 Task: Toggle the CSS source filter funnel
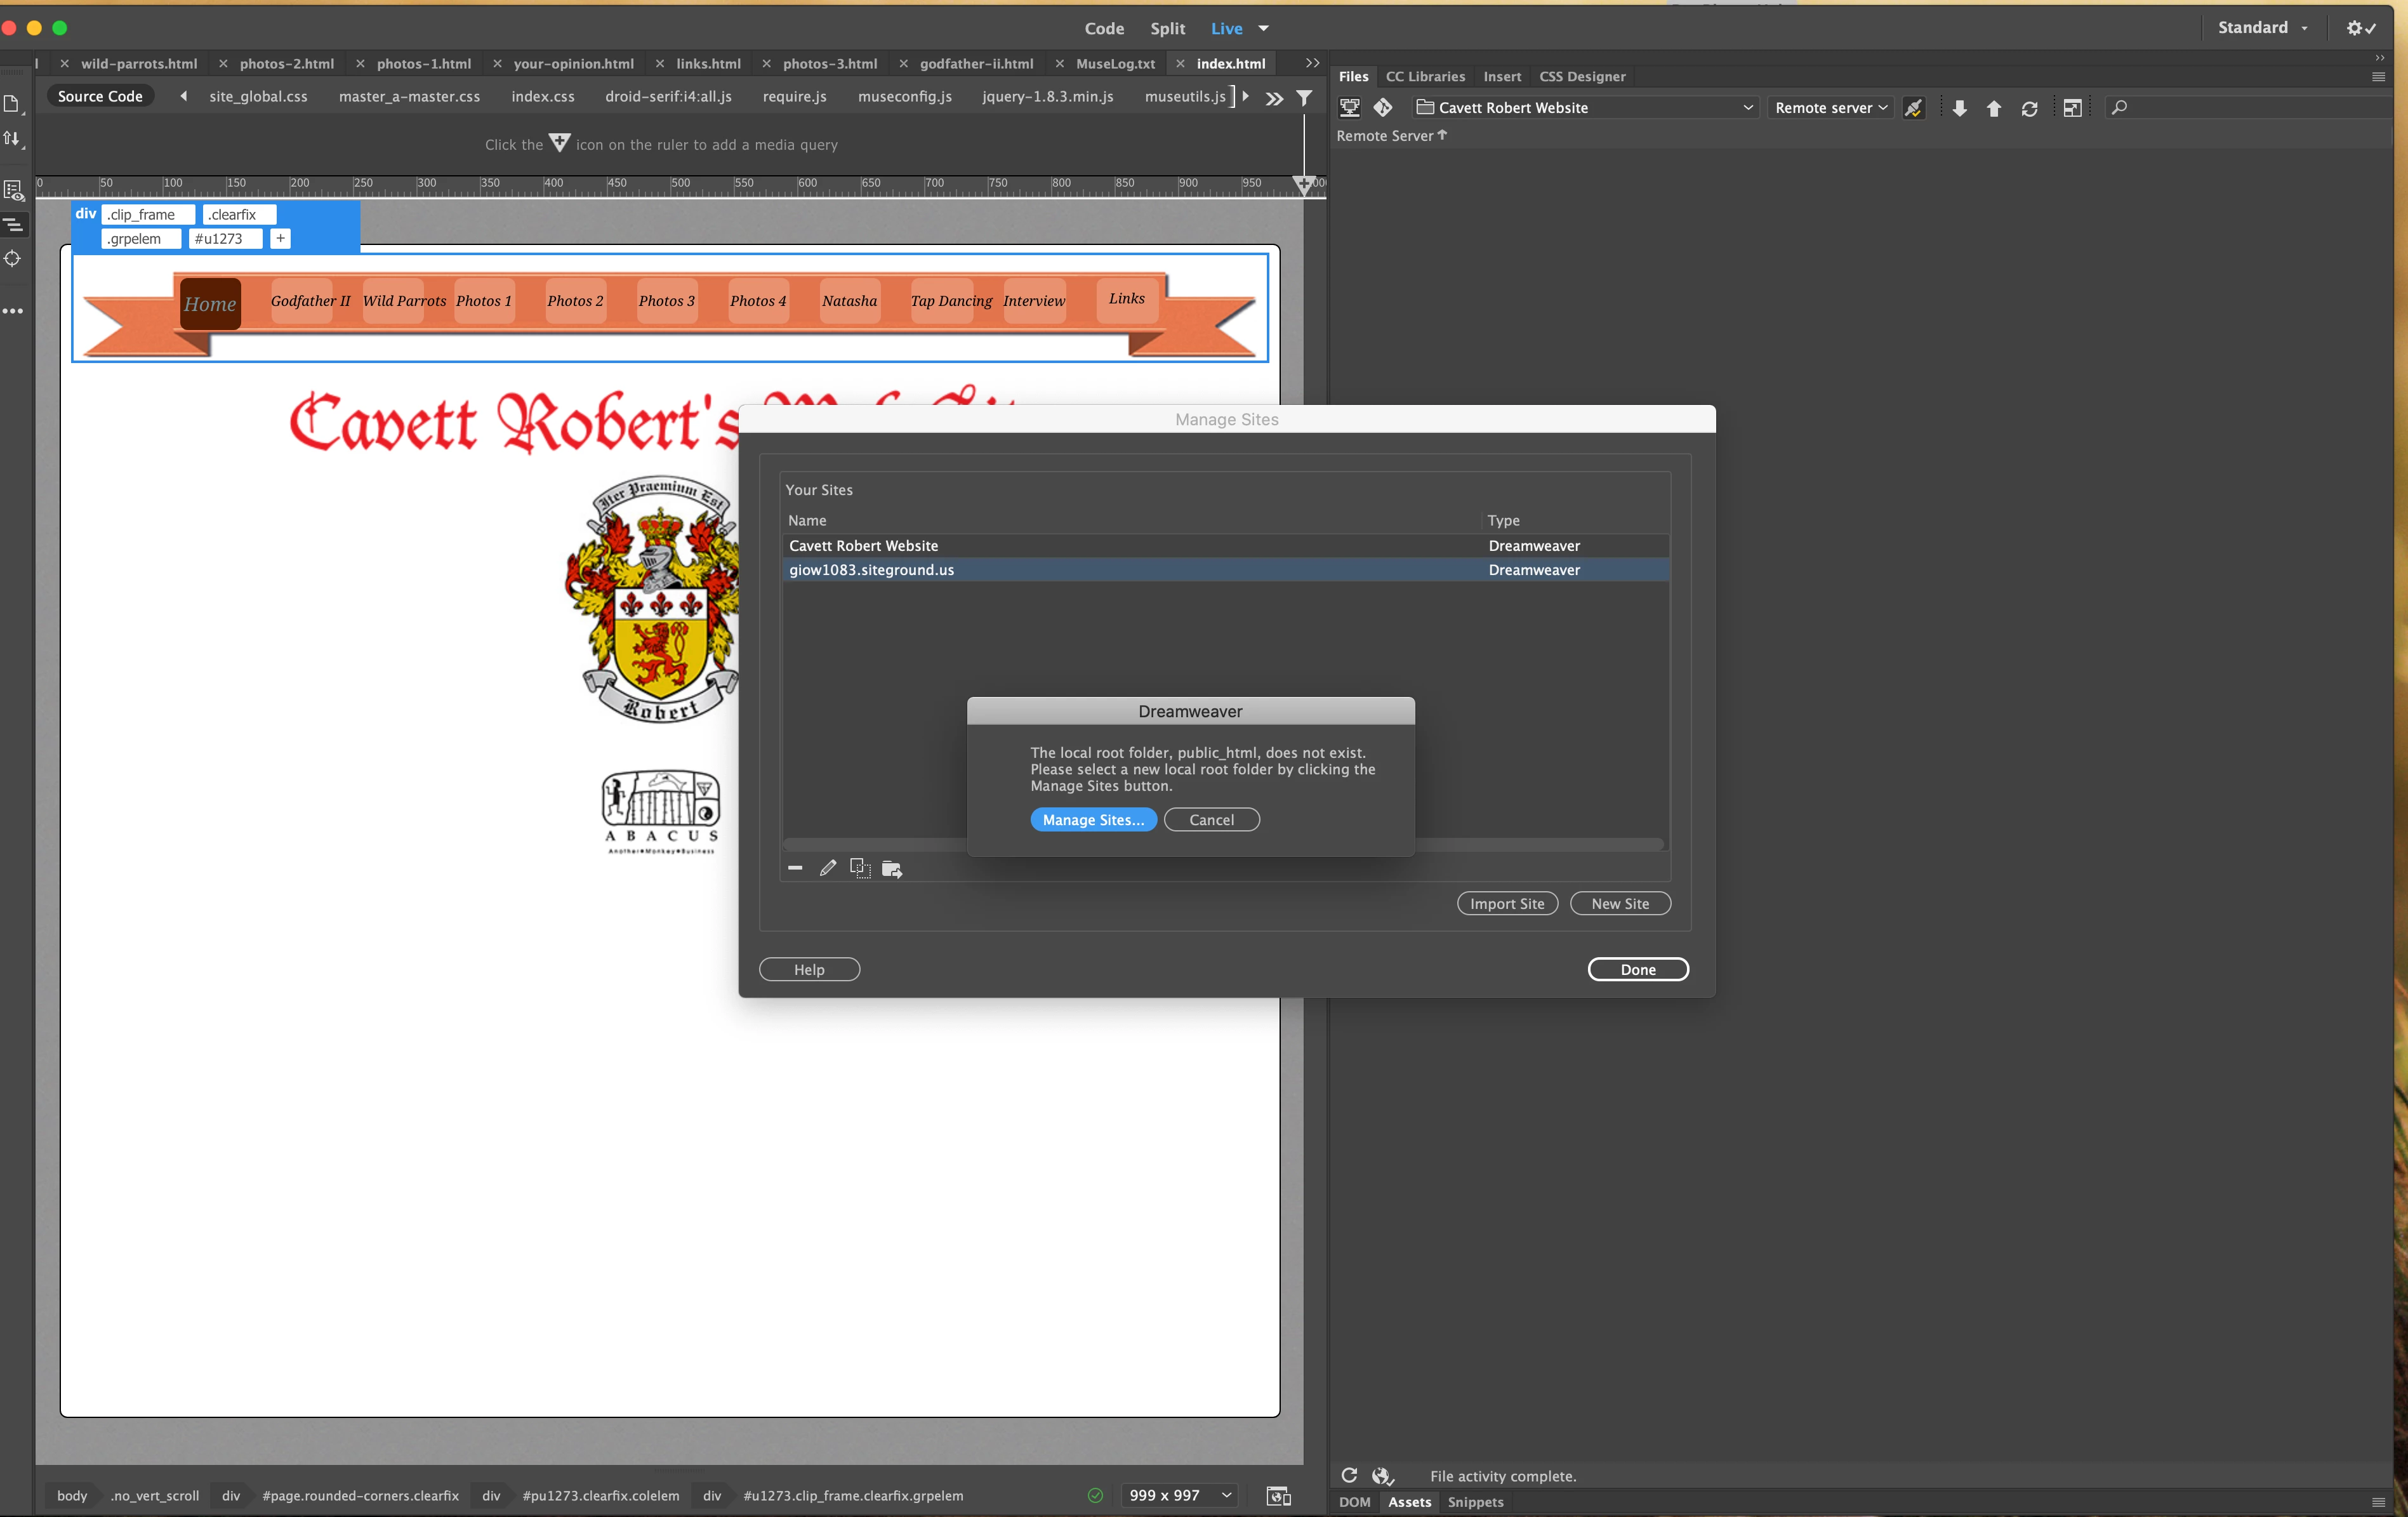tap(1304, 97)
